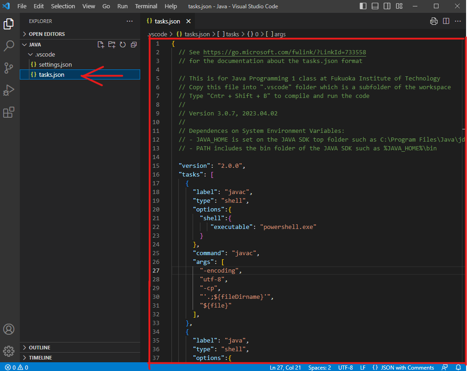
Task: Collapse the .vscode folder
Action: [45, 54]
